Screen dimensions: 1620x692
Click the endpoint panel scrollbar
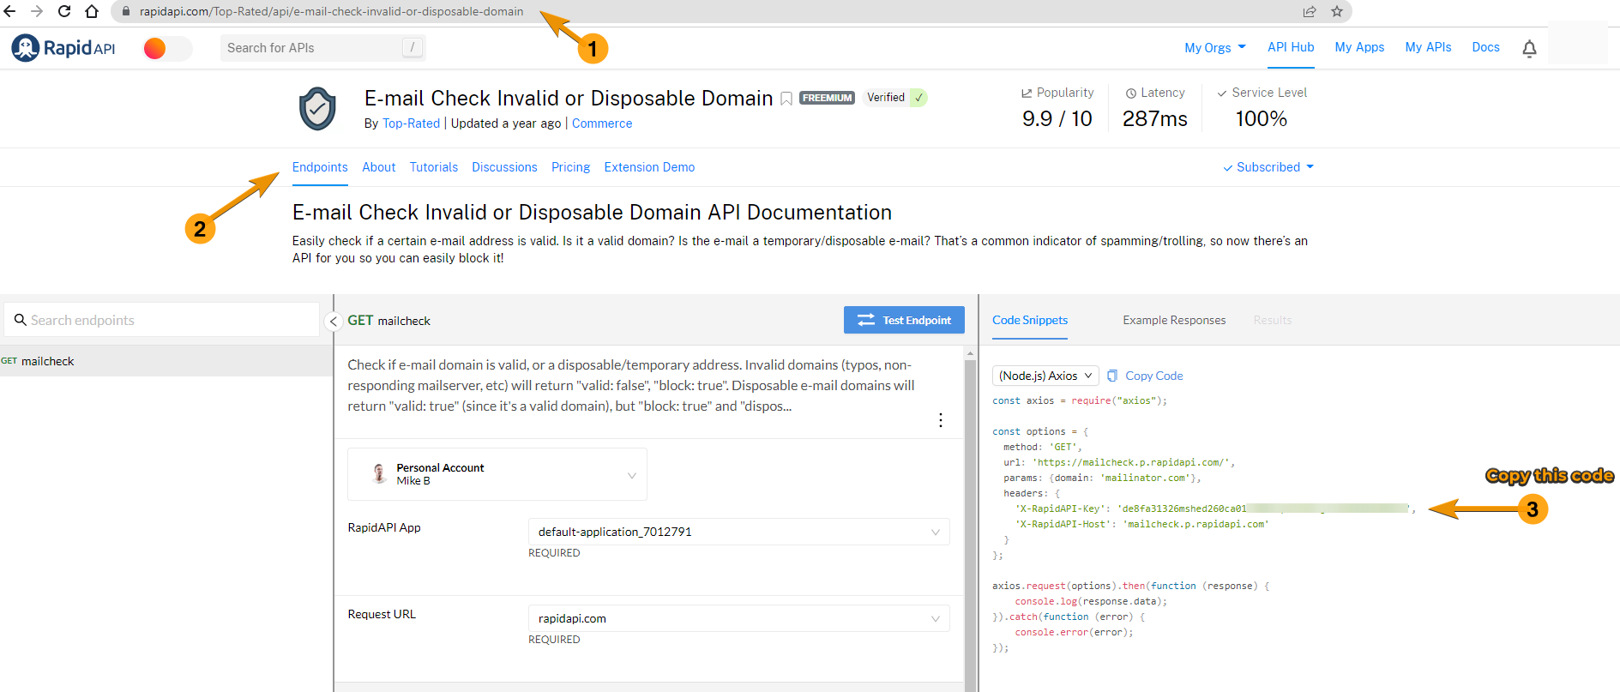click(970, 523)
